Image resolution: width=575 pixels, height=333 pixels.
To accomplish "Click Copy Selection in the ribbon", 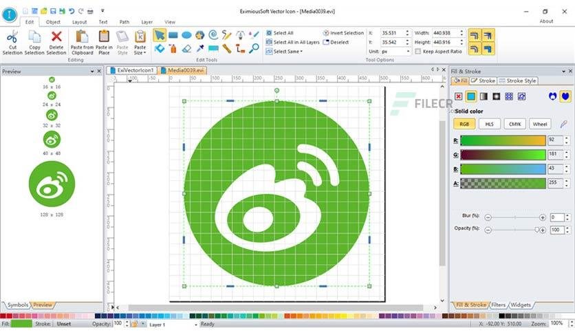I will 34,43.
